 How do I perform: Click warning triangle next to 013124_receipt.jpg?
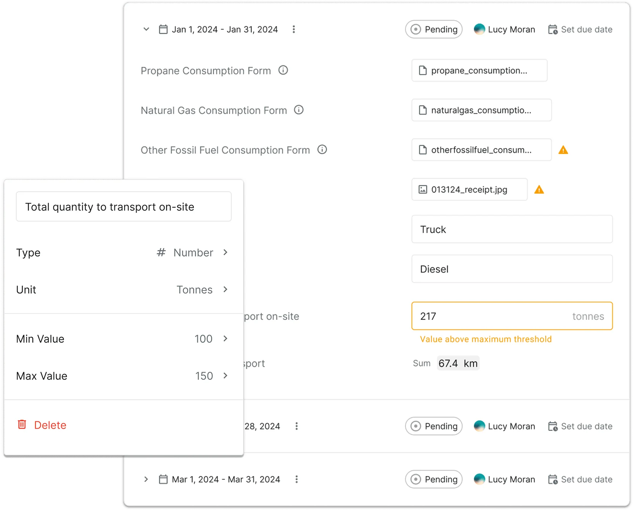539,190
